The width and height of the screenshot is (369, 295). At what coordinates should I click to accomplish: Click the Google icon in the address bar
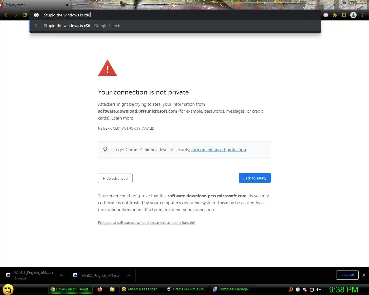tap(36, 15)
